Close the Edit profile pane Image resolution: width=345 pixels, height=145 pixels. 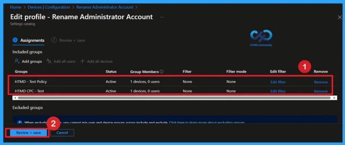click(340, 17)
